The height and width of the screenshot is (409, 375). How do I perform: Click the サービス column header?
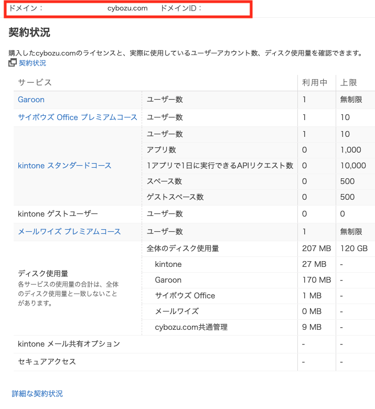35,82
